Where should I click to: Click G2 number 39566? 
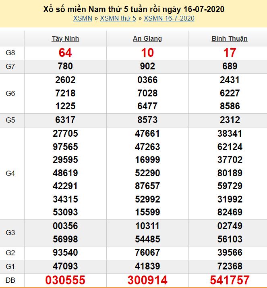[x=230, y=253]
